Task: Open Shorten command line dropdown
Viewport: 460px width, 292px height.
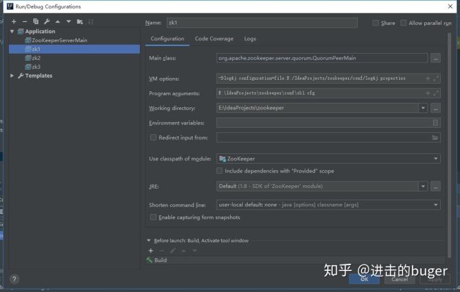Action: coord(436,205)
